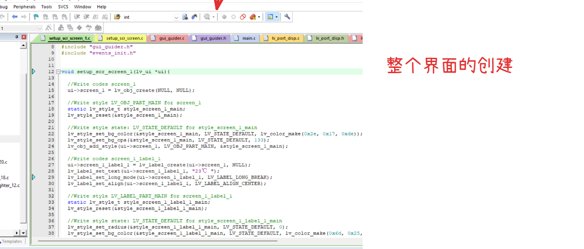This screenshot has height=249, width=584.
Task: Insert a breakpoint with the gray filled circle
Action: pos(225,17)
